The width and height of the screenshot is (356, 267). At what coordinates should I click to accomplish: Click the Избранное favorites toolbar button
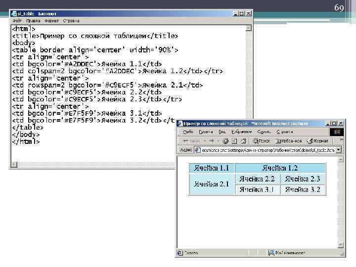tap(289, 141)
